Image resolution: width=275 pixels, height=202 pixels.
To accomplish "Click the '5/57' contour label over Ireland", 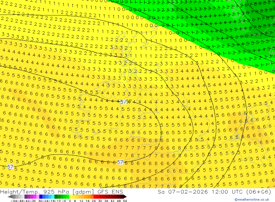I will [x=126, y=102].
